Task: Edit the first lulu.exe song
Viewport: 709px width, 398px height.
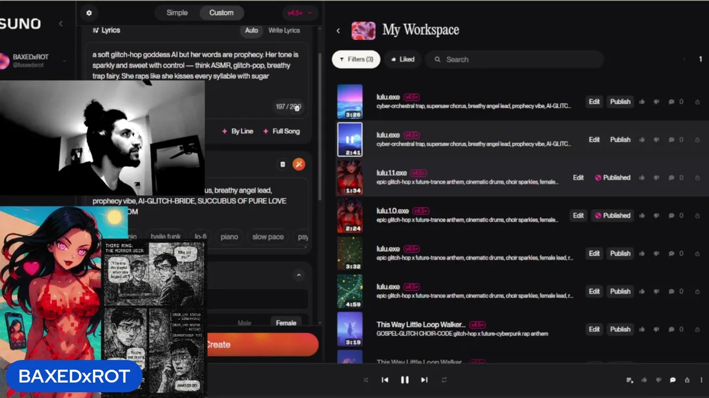Action: (594, 102)
